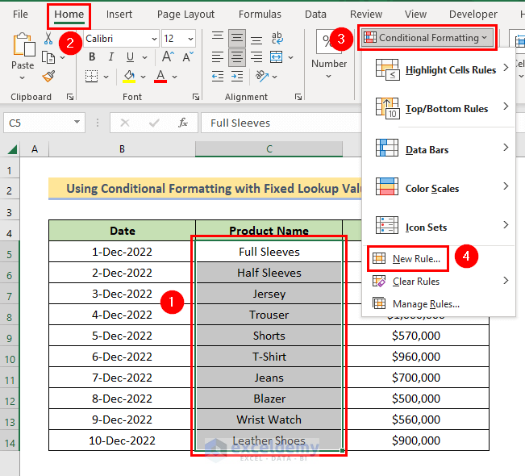Screen dimensions: 525x476
Task: Click the Cut scissors icon
Action: pyautogui.click(x=48, y=38)
